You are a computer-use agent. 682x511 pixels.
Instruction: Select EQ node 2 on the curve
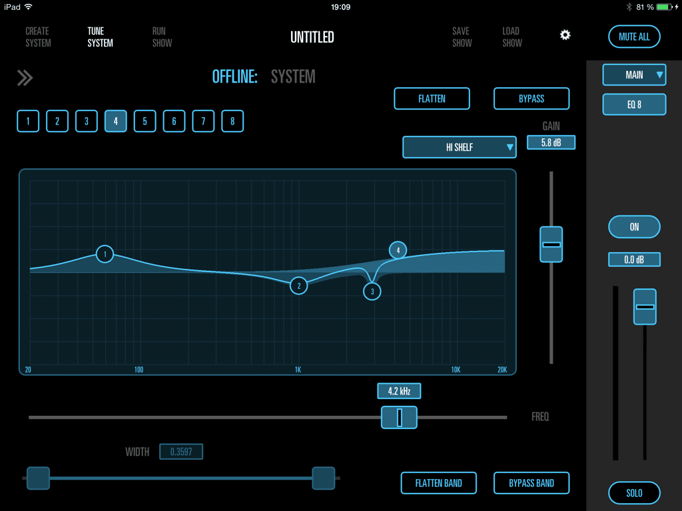[x=299, y=286]
